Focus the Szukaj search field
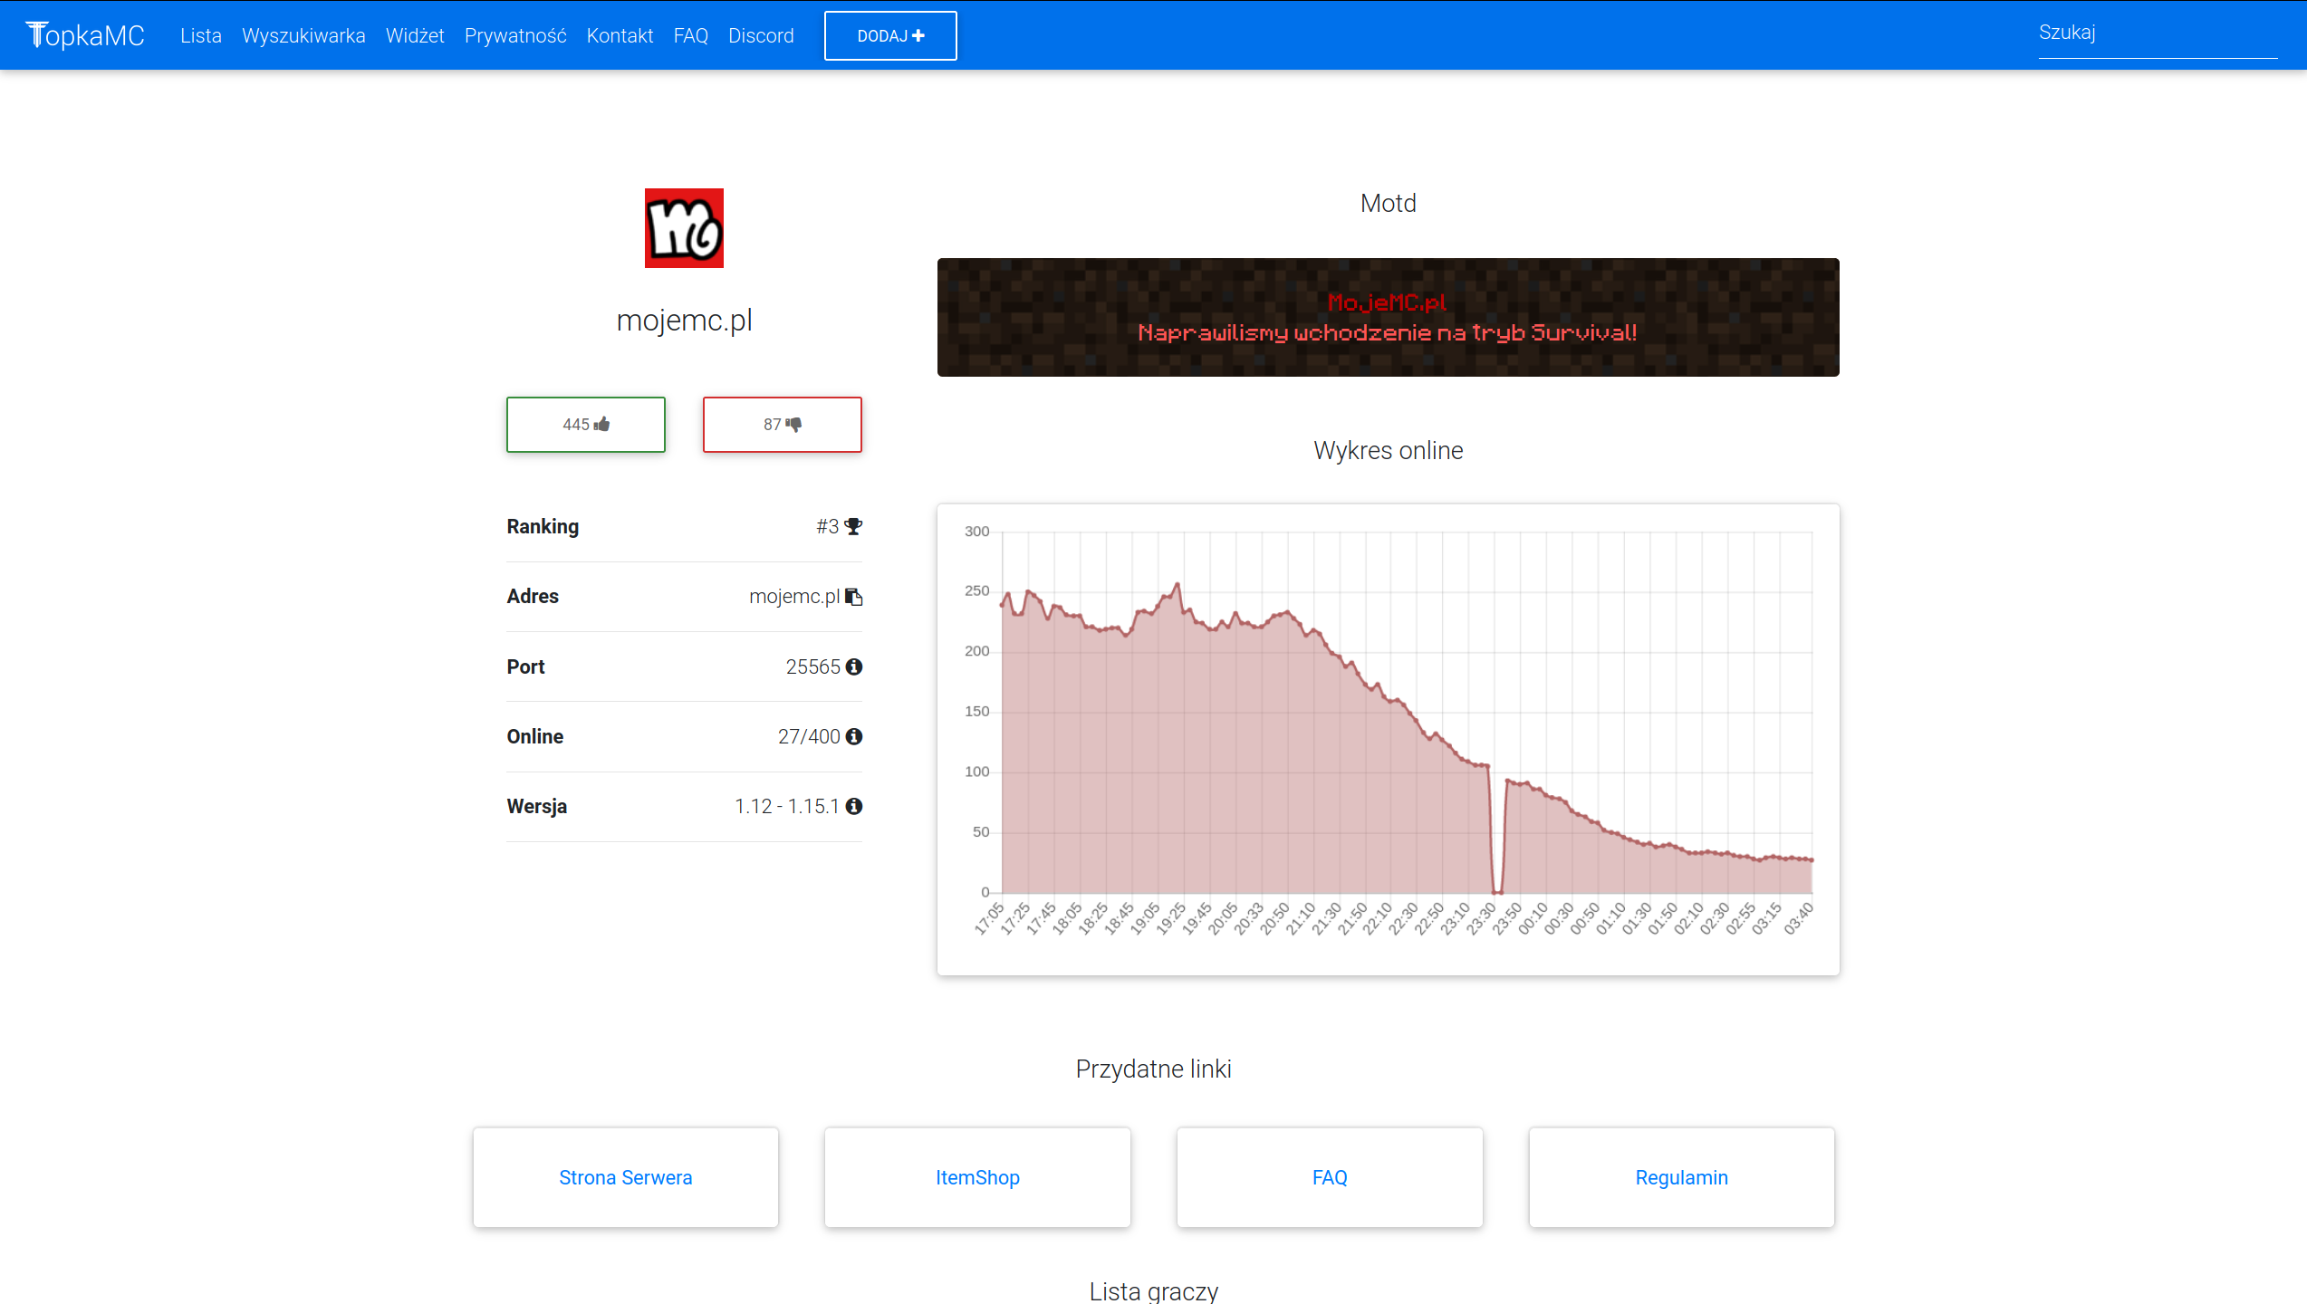2307x1304 pixels. click(x=2156, y=34)
